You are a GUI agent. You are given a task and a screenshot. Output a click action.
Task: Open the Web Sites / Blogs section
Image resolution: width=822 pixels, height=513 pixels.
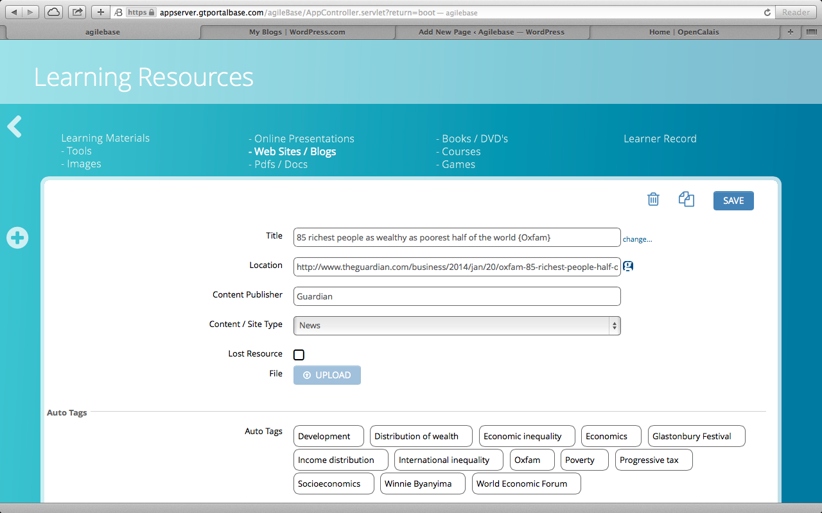(295, 151)
